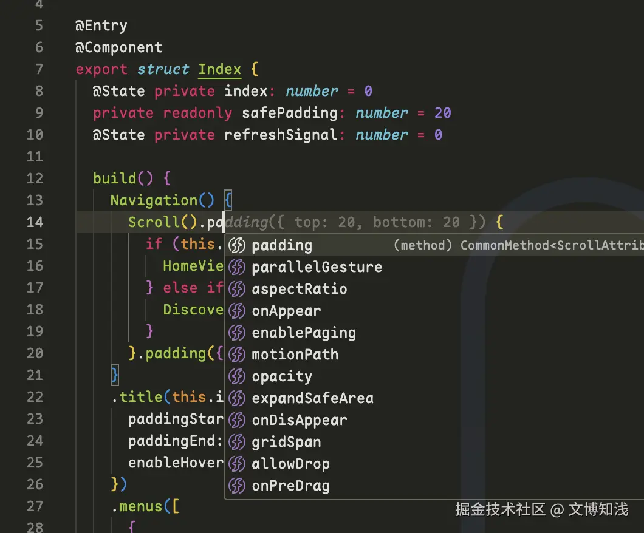This screenshot has height=533, width=644.
Task: Click 'paddingEnd:' on line 24
Action: coord(176,441)
